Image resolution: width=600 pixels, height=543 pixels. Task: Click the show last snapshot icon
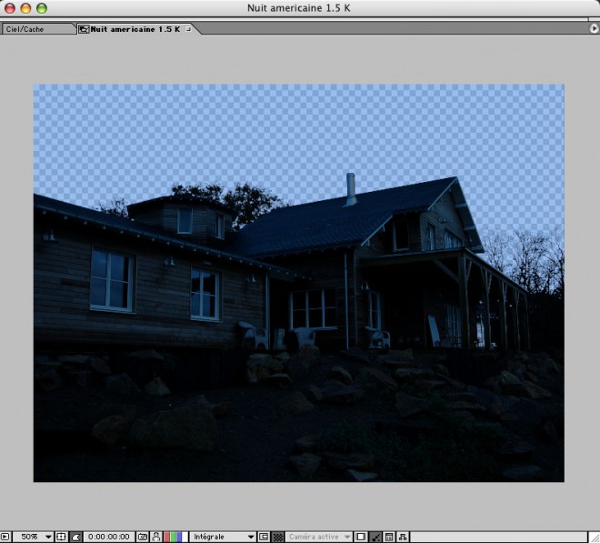coord(155,537)
